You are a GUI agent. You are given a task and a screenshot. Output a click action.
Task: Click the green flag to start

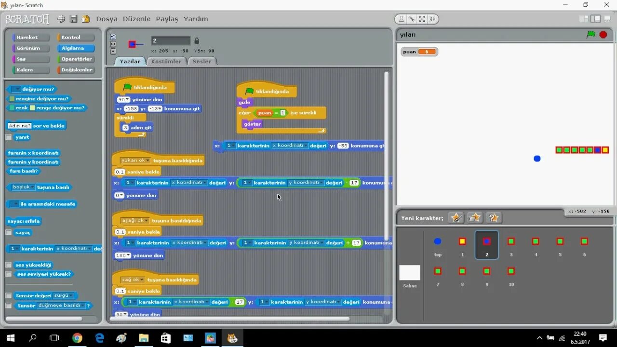pyautogui.click(x=591, y=35)
